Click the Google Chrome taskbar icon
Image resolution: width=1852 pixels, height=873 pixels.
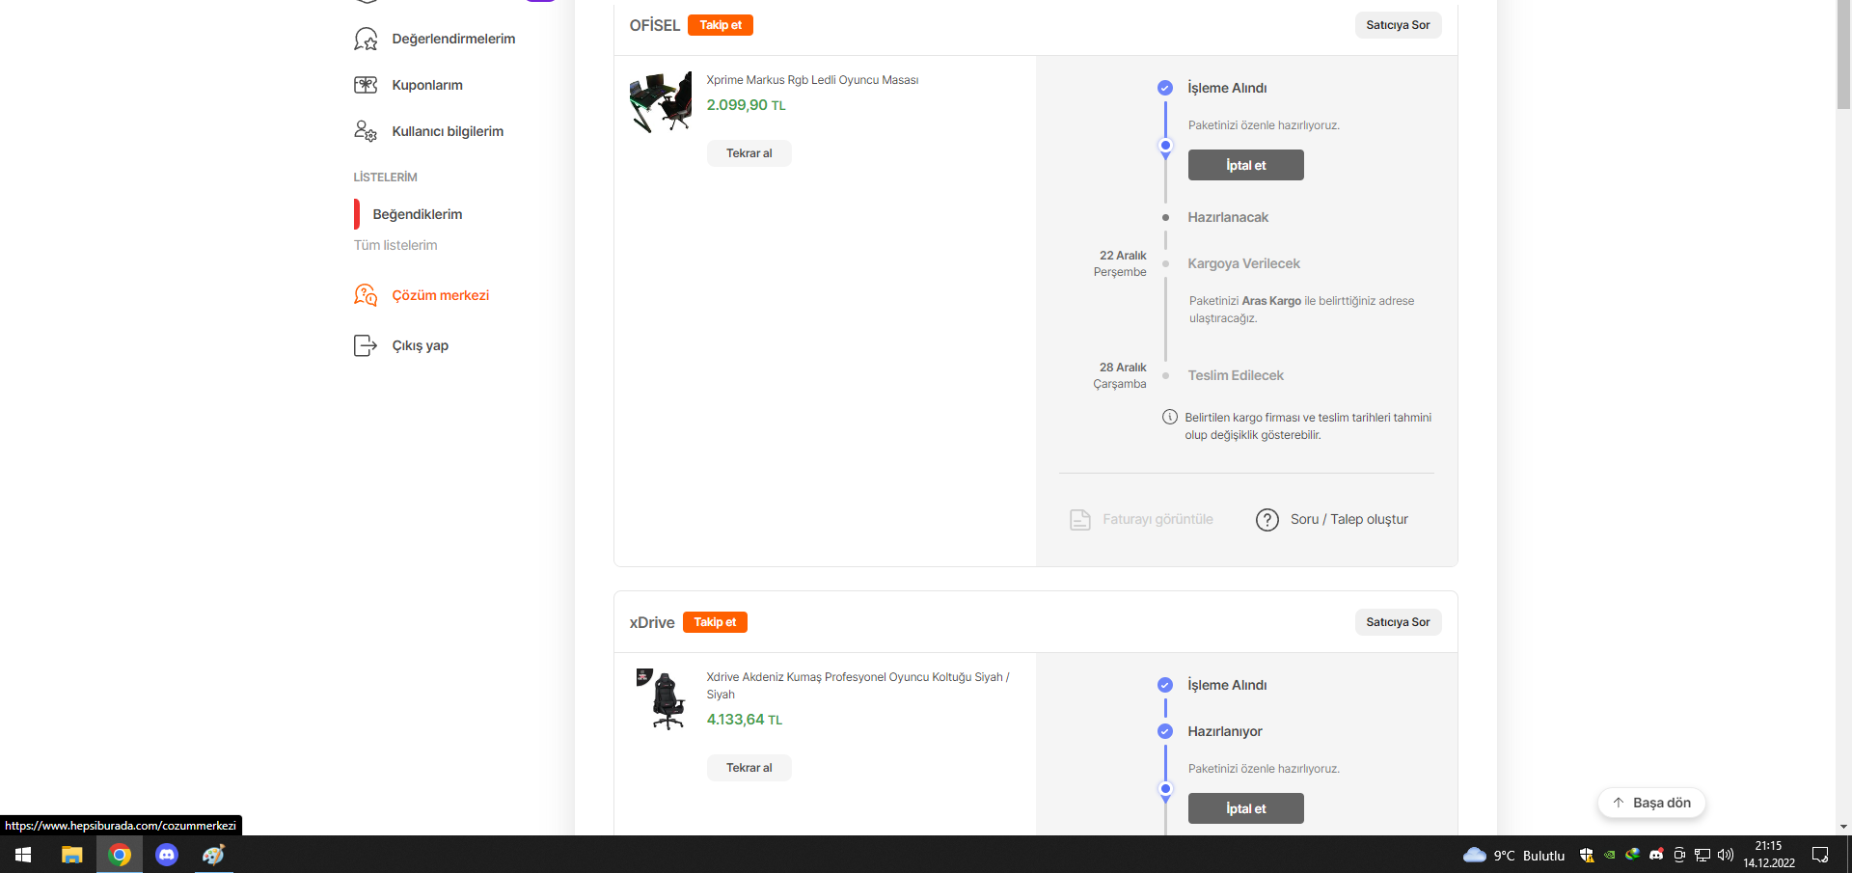120,855
